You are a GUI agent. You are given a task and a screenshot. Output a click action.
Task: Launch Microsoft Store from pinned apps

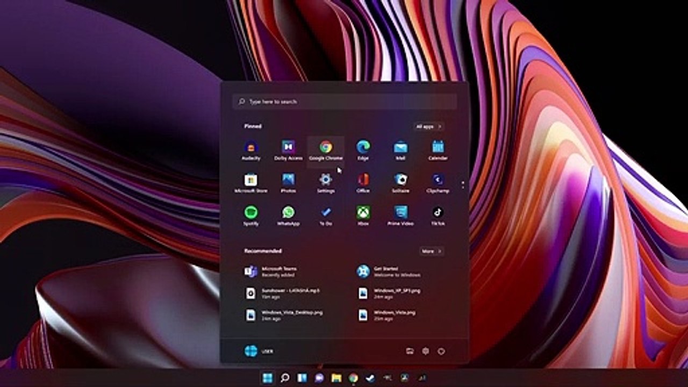point(251,183)
